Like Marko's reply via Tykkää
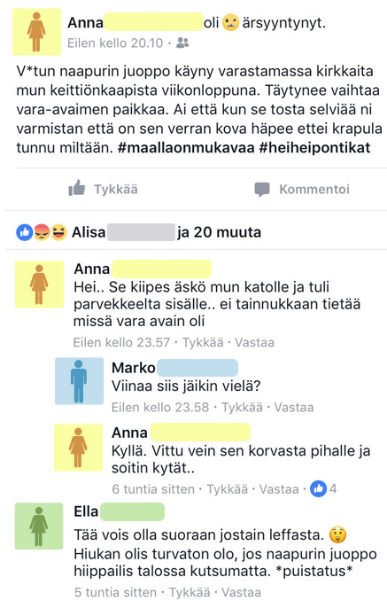 [242, 407]
